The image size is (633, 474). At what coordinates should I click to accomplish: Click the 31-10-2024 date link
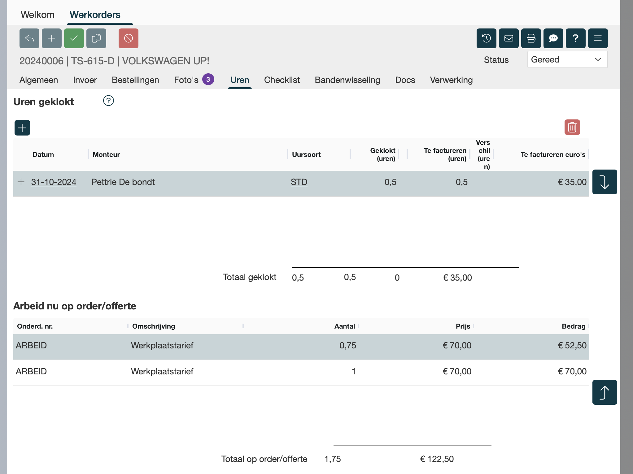(x=54, y=182)
